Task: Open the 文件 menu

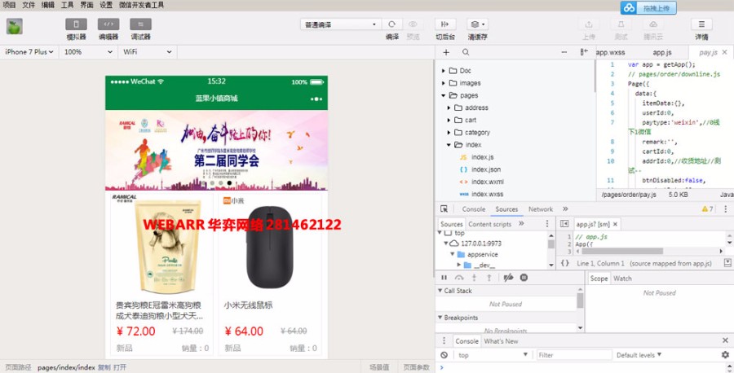Action: pos(29,5)
